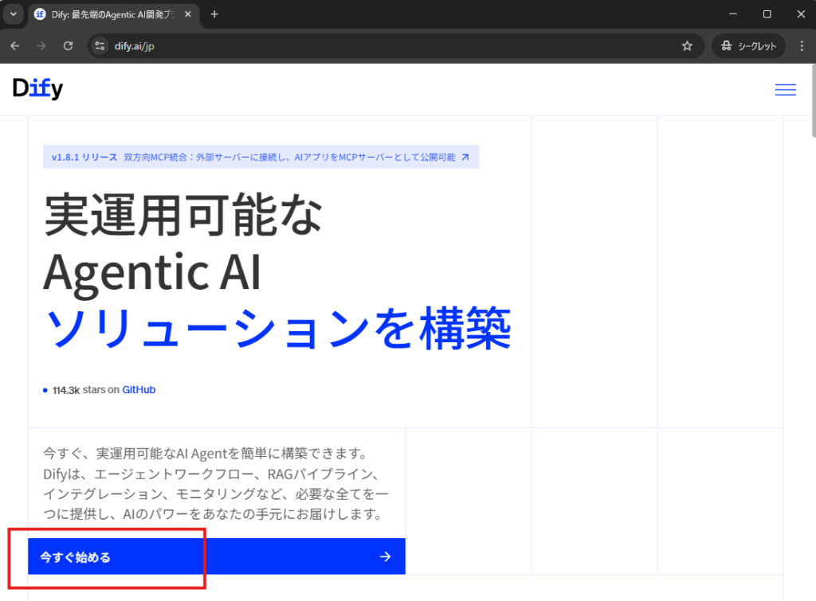Click the 114.3k stars text
Viewport: 816px width, 601px height.
pos(86,390)
